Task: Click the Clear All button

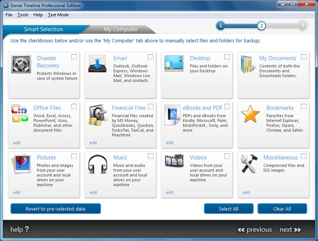Action: tap(282, 208)
